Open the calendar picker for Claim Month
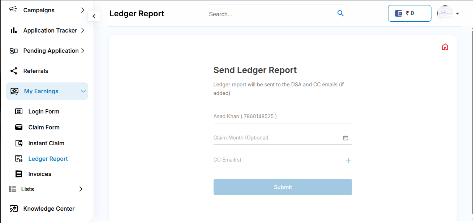The width and height of the screenshot is (473, 223). click(x=345, y=138)
